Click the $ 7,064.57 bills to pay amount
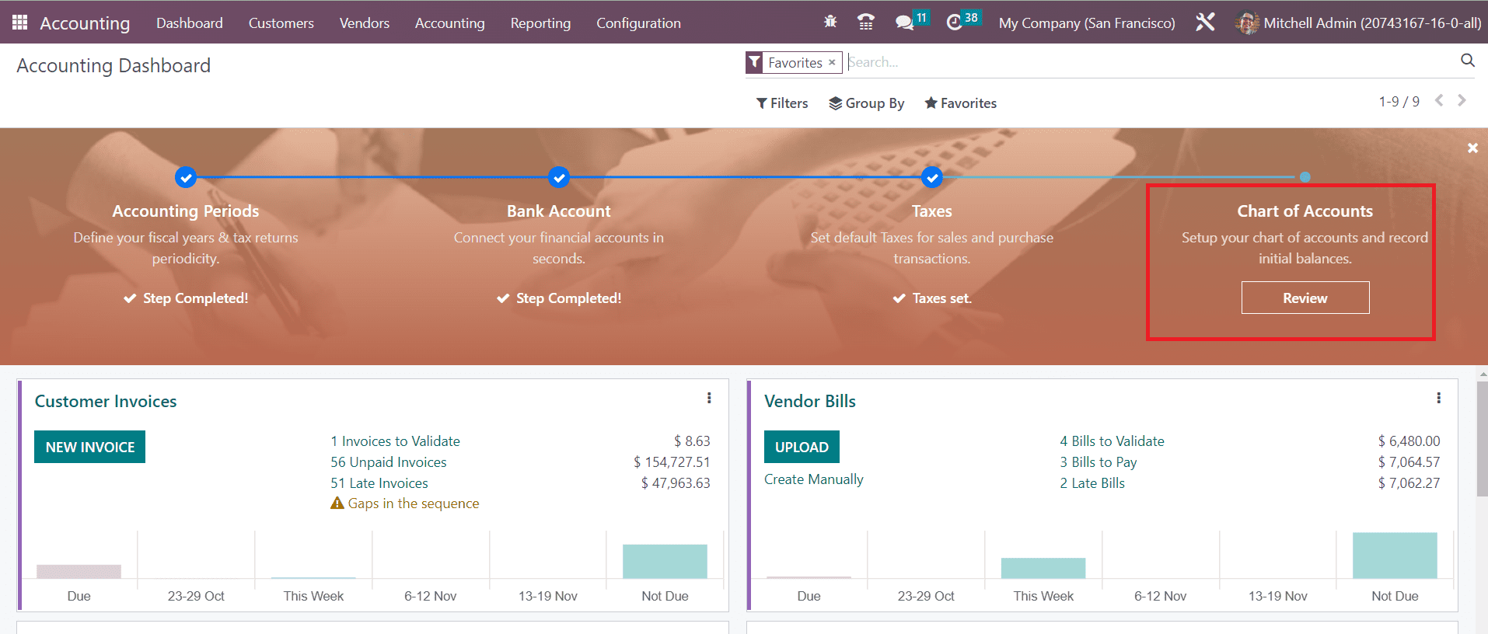Screen dimensions: 1488x634 [x=1409, y=462]
